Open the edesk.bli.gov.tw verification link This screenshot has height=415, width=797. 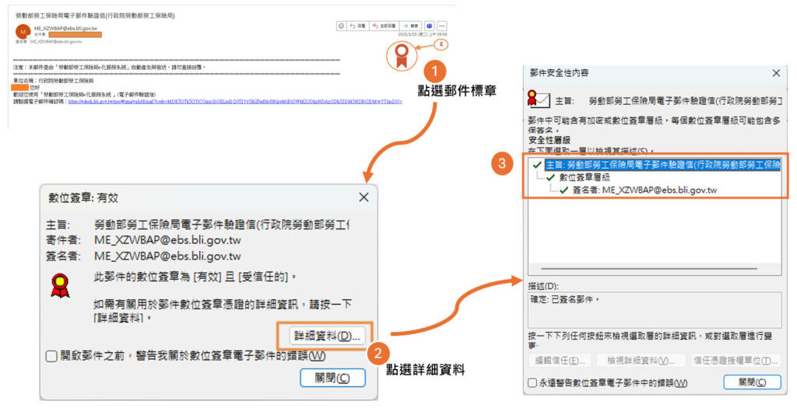(x=233, y=101)
